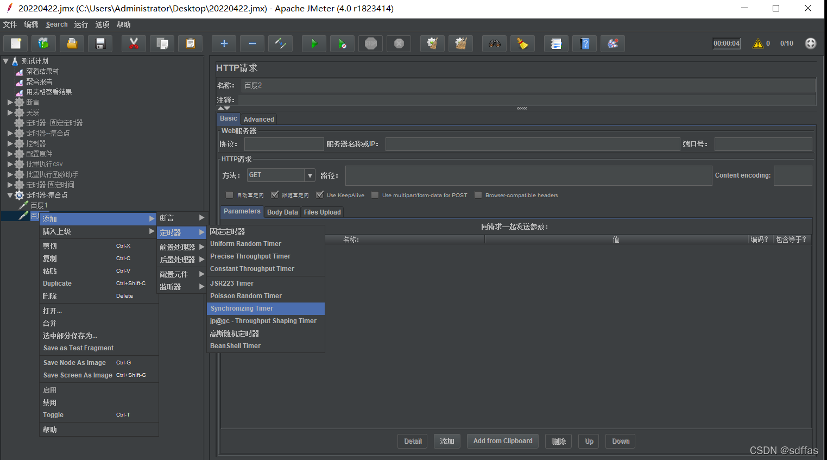Select Synchronizing Timer in submenu
Screen dimensions: 827x460
pyautogui.click(x=266, y=308)
